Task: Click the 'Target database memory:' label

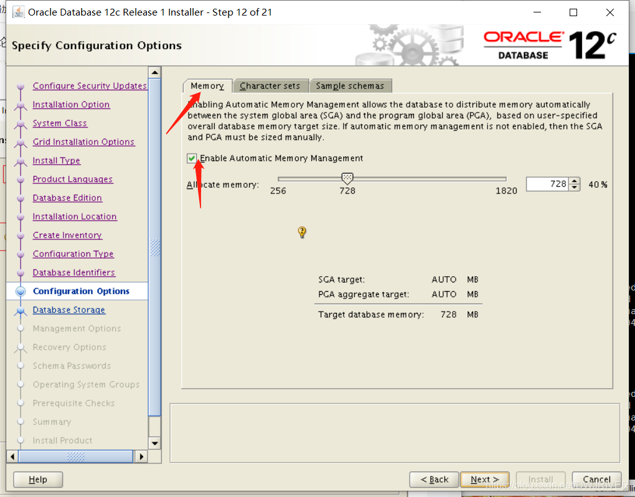Action: [371, 315]
